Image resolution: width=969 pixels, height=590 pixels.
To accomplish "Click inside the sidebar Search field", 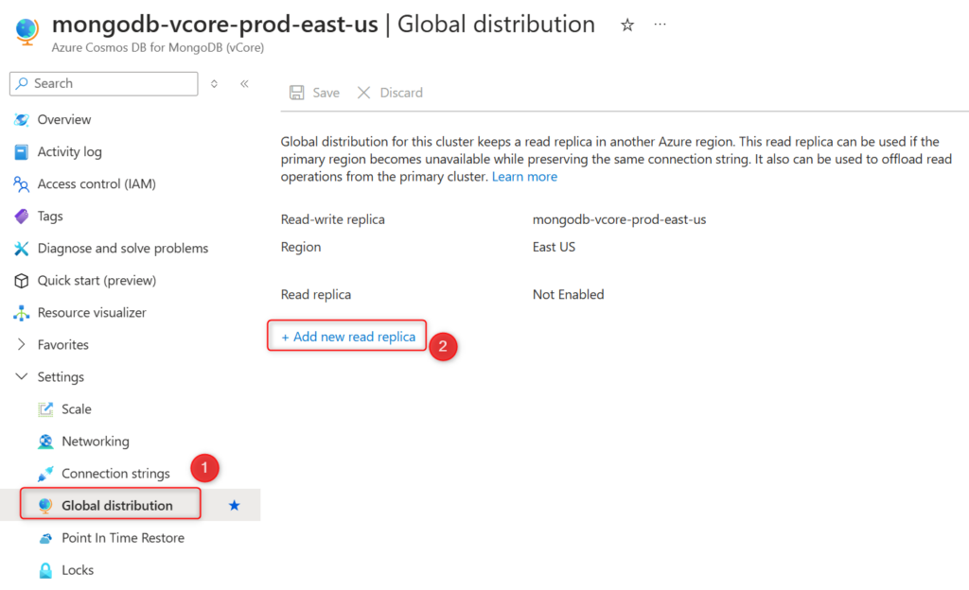I will (104, 83).
